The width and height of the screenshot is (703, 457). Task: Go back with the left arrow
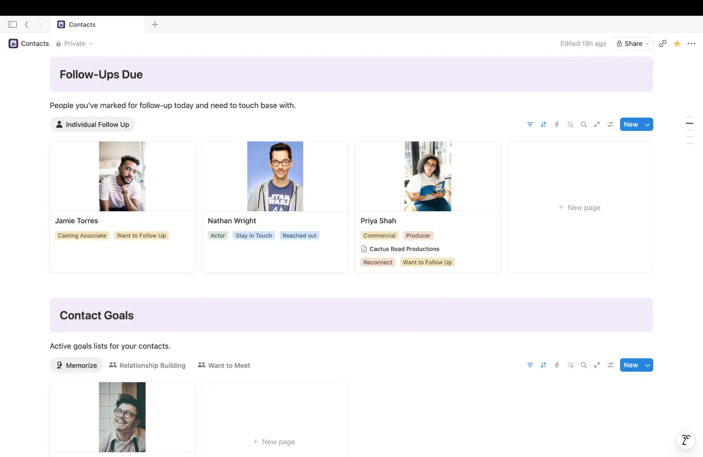[x=27, y=24]
